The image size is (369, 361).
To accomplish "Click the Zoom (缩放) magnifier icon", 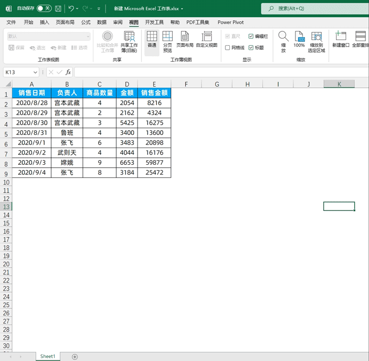I will (x=283, y=41).
